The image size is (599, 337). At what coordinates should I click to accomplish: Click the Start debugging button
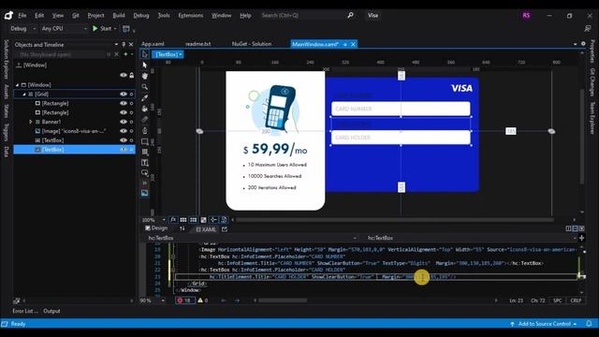[102, 29]
